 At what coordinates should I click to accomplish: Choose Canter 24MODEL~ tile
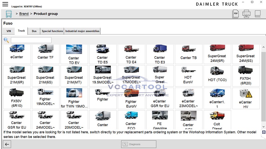[x=46, y=120]
